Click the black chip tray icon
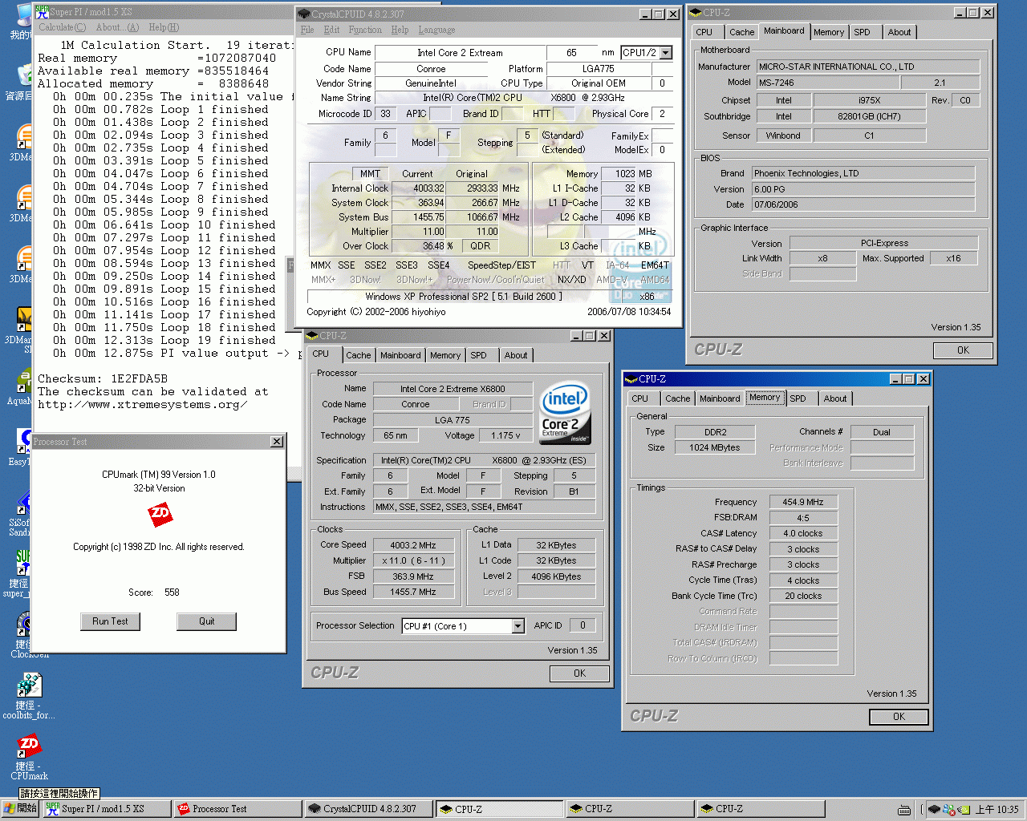Image resolution: width=1027 pixels, height=821 pixels. coord(934,810)
